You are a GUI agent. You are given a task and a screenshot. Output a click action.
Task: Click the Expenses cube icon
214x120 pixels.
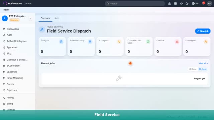coord(4,90)
